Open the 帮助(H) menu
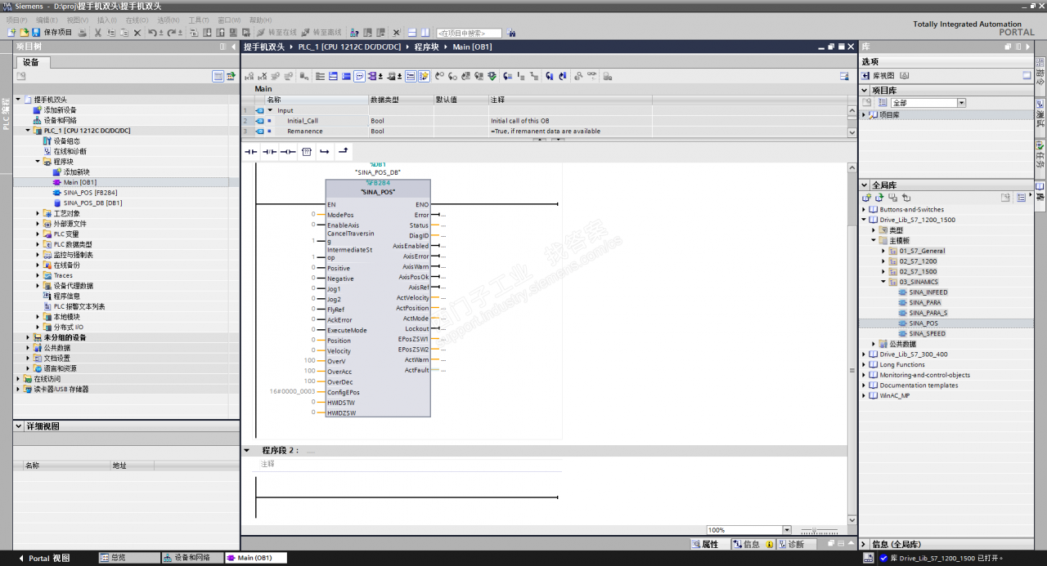The height and width of the screenshot is (566, 1047). (260, 20)
